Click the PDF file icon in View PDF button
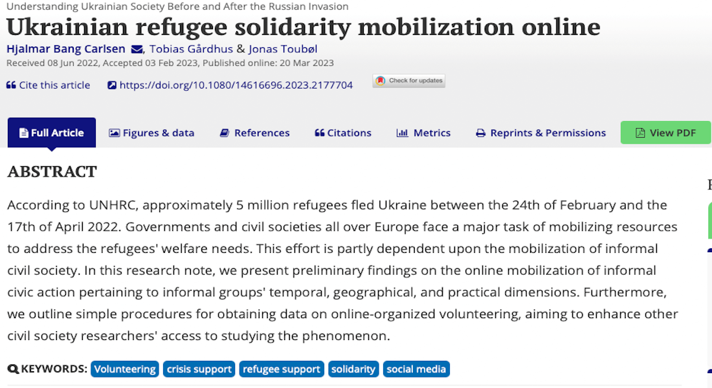This screenshot has height=388, width=712. pyautogui.click(x=640, y=133)
